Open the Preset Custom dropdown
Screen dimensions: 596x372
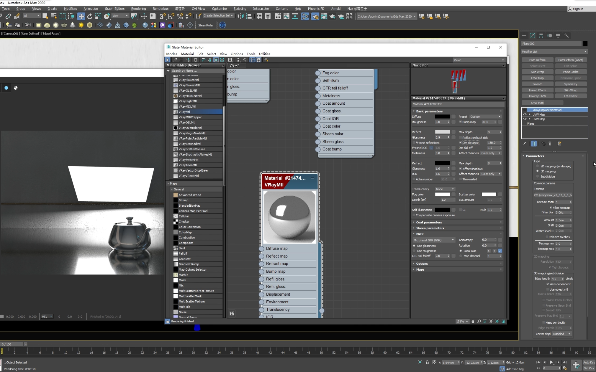[x=485, y=117]
